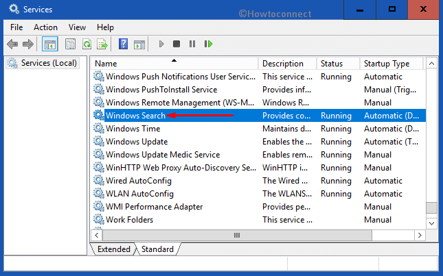
Task: Open the File menu
Action: point(16,27)
